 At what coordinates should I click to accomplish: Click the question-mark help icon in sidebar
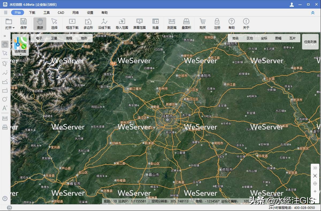[5, 198]
